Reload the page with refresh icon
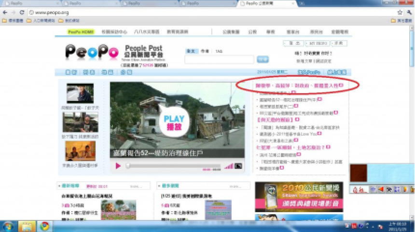415x232 pixels. pos(22,12)
